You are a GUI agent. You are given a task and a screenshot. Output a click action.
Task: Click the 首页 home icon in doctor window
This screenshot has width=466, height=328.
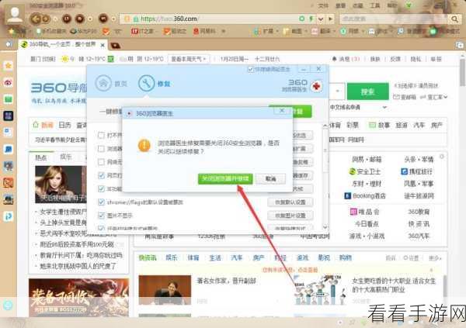point(103,84)
